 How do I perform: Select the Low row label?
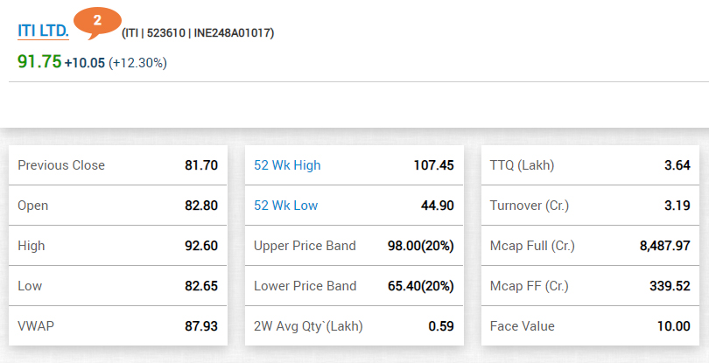pos(31,286)
